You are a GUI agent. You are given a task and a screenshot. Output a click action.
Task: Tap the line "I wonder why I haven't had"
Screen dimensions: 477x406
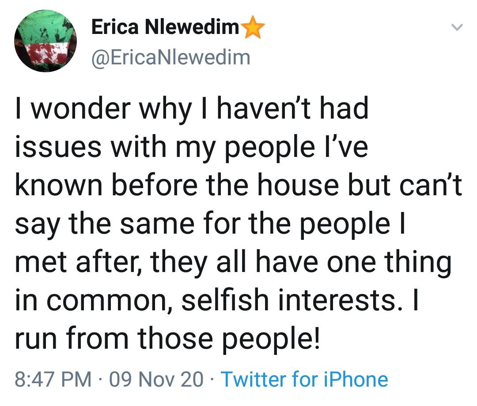[x=192, y=108]
